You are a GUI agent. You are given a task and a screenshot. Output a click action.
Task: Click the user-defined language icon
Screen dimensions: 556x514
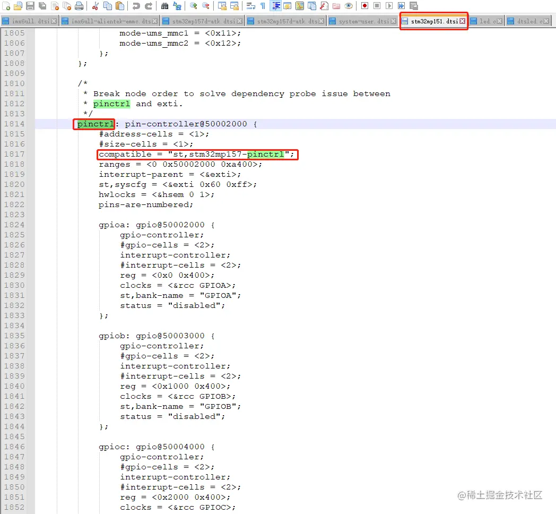tap(288, 6)
